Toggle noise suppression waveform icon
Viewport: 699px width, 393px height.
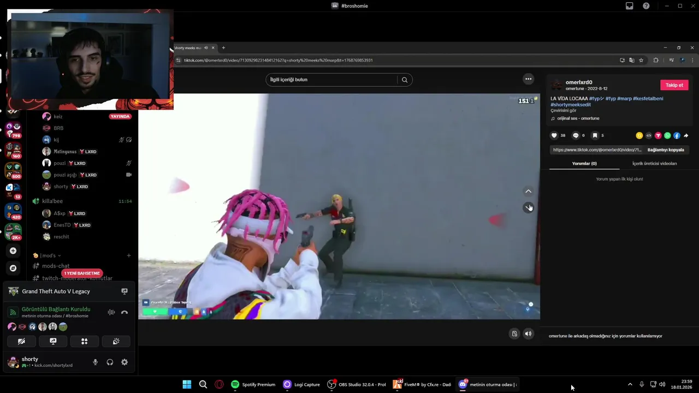tap(111, 312)
